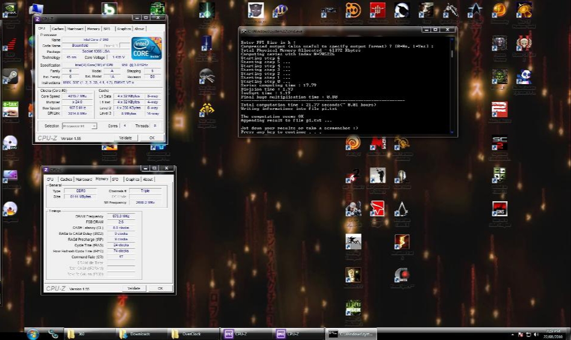Viewport: 571px width, 340px height.
Task: Click Validate in the CPU-Z window showing Timings
Action: click(134, 288)
